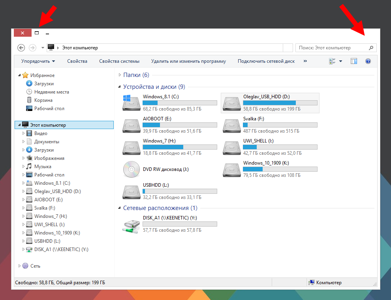Select the AIOBOOT (E:) drive icon

(x=131, y=126)
